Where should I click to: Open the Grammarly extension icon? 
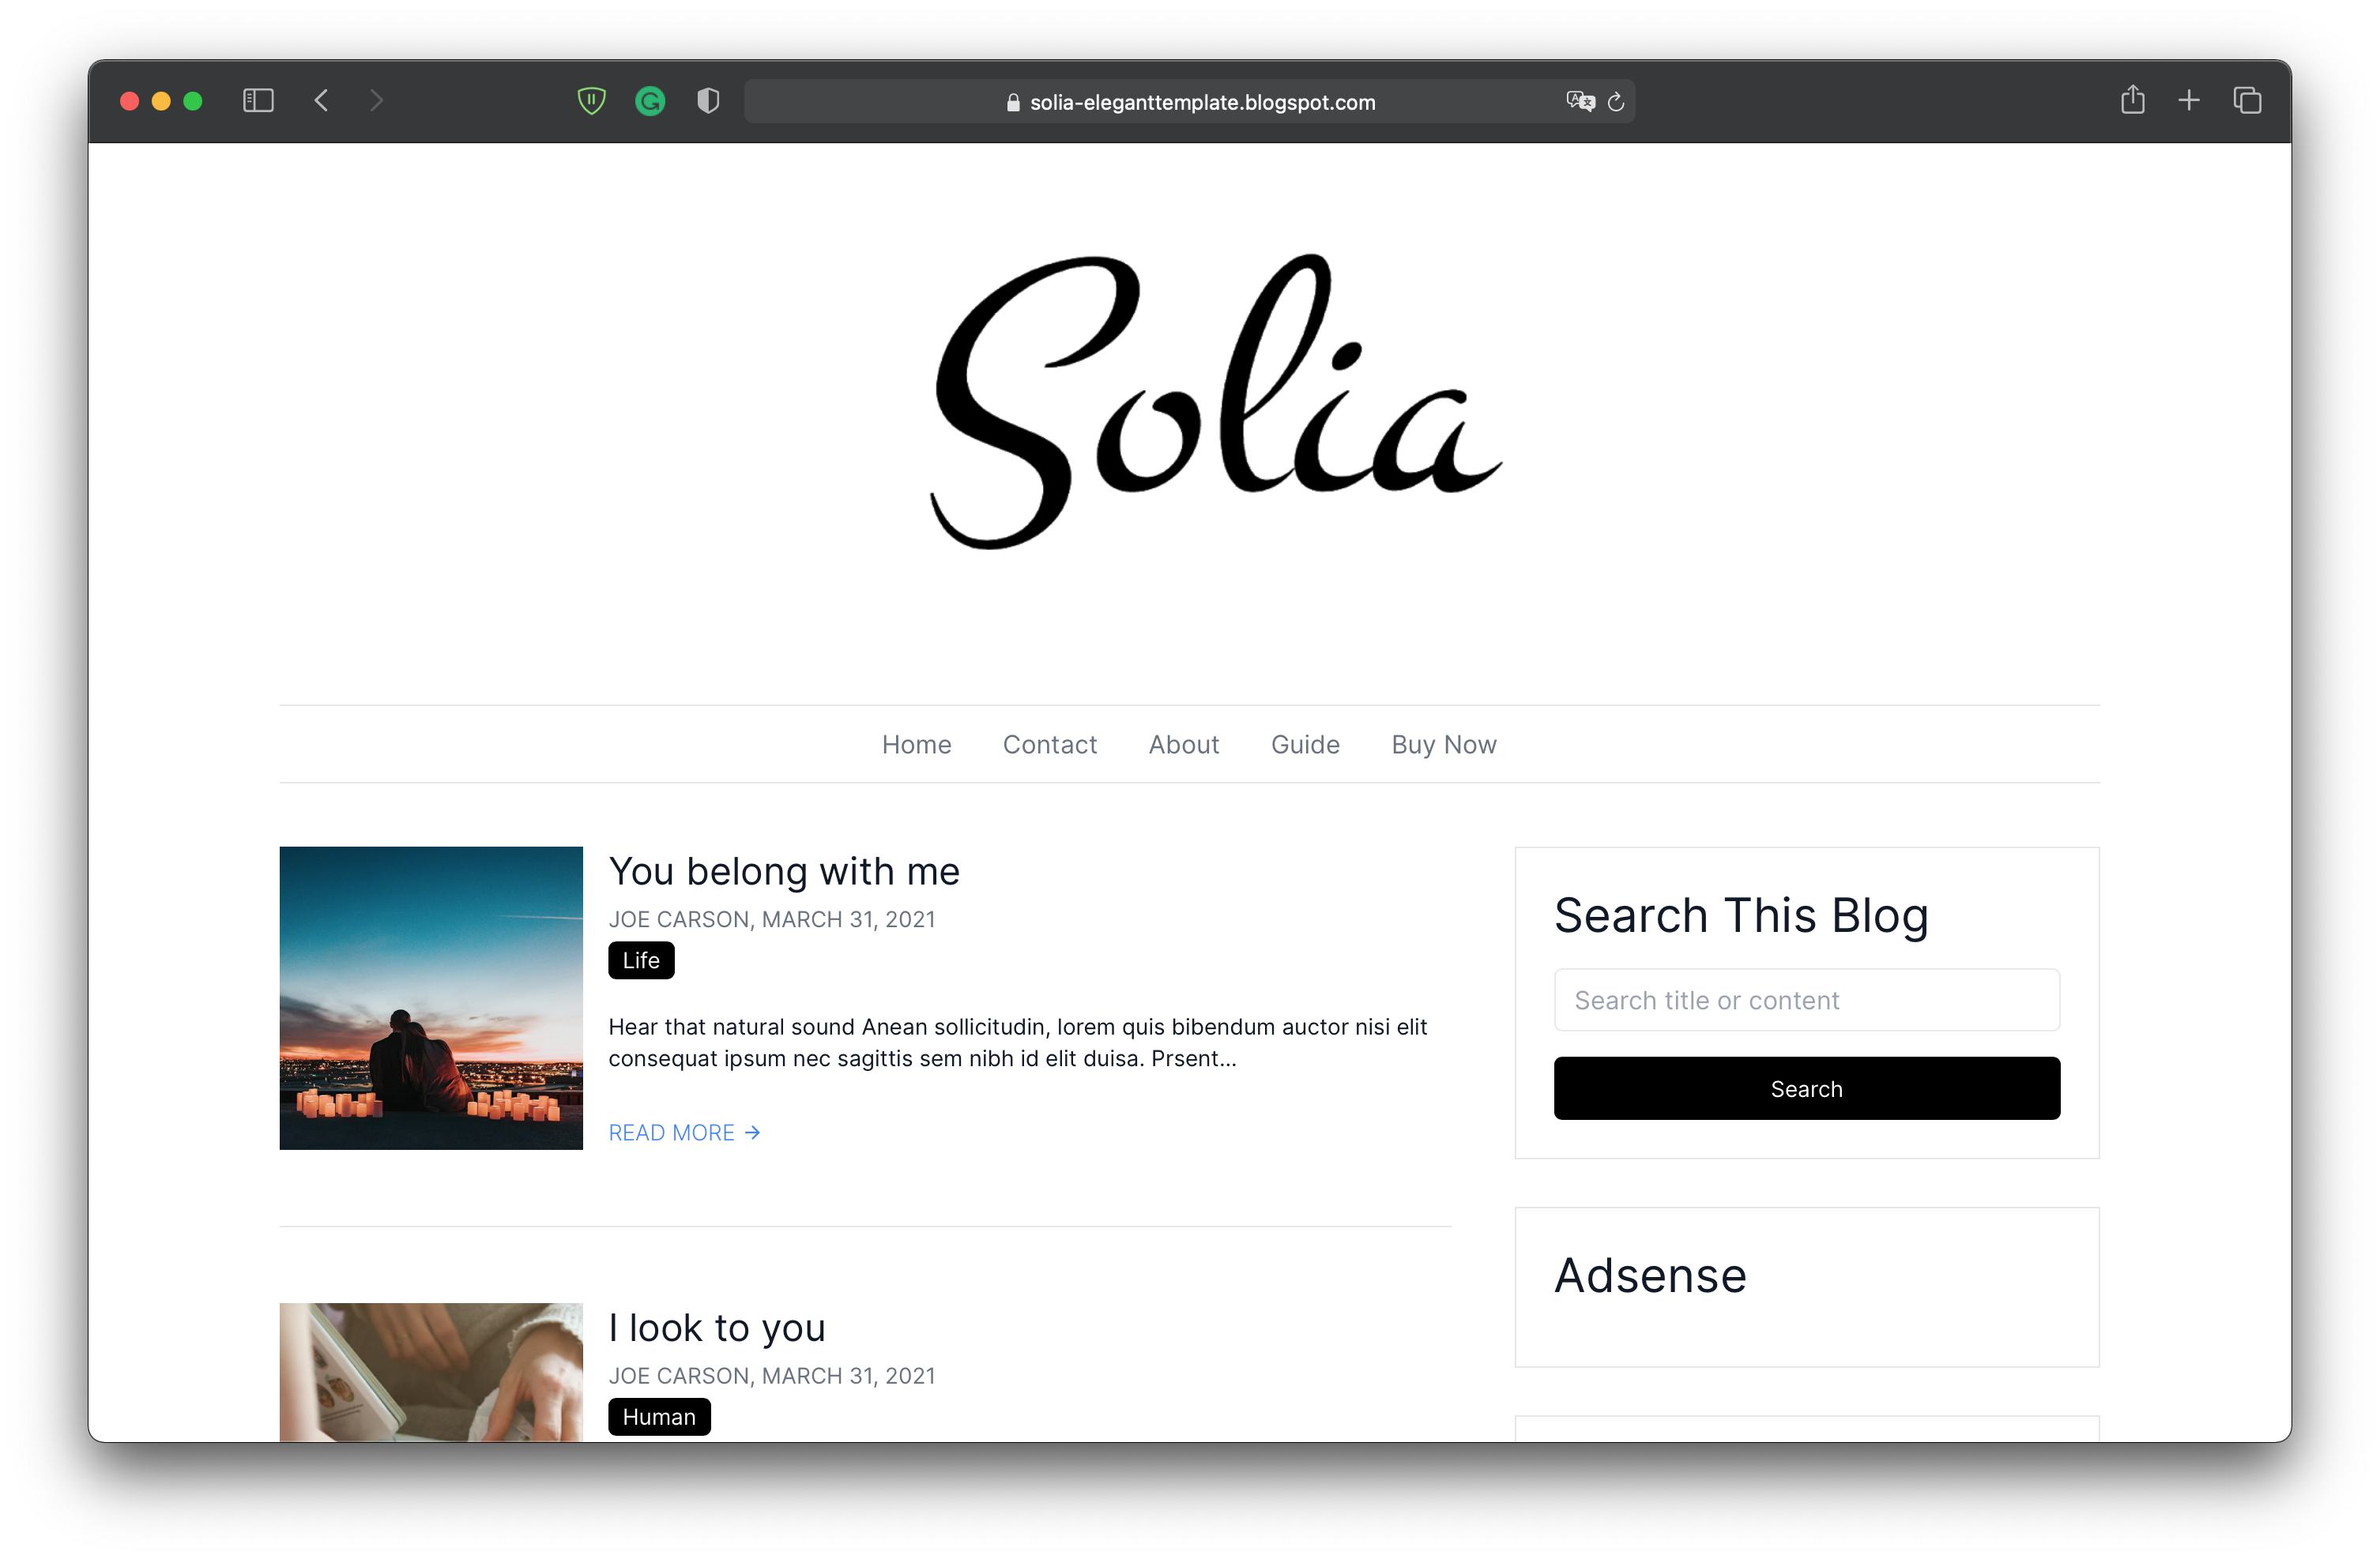pos(650,101)
